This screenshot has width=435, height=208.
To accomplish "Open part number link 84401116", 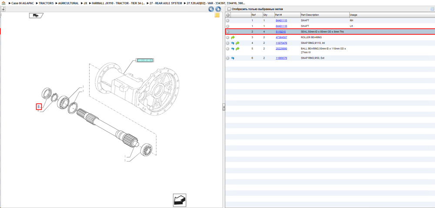I will coord(281,26).
